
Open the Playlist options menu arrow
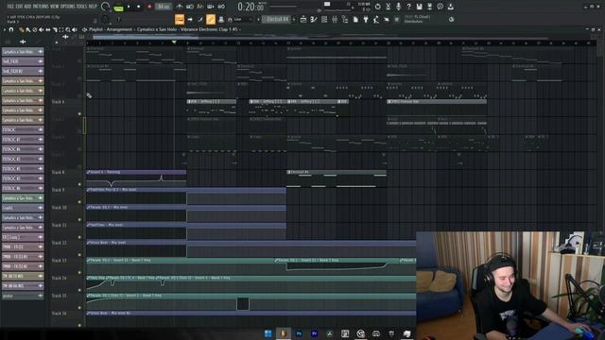[x=5, y=29]
